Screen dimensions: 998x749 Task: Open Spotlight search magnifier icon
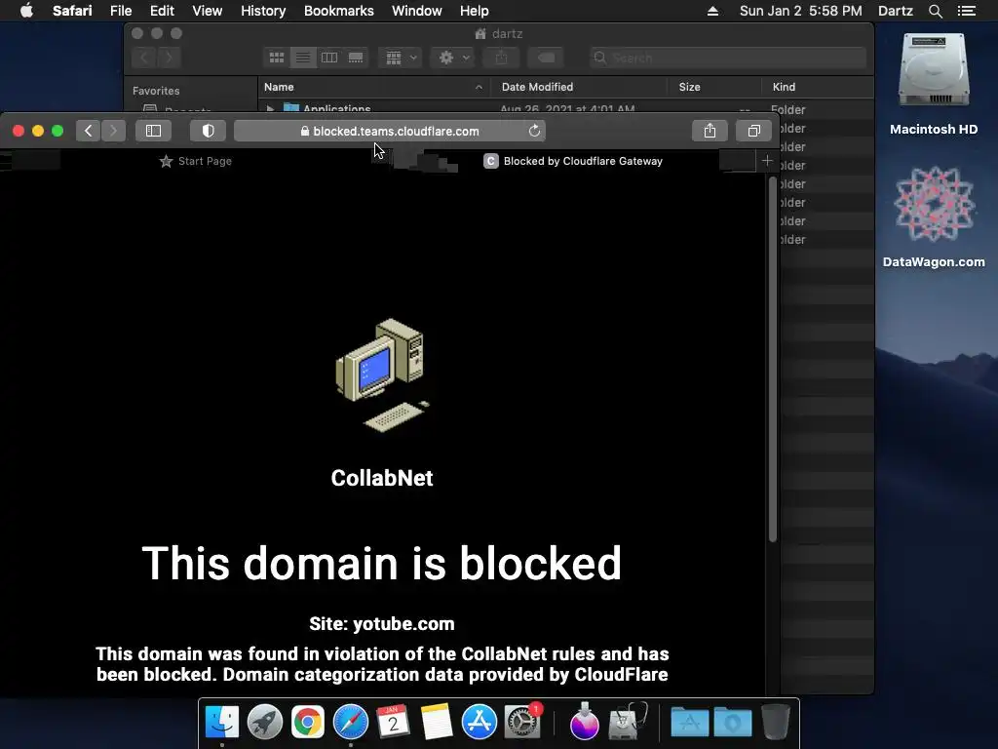pos(935,11)
